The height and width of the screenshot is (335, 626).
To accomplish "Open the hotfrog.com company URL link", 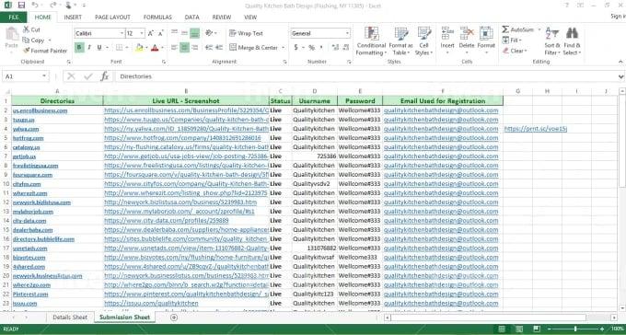I will 182,138.
